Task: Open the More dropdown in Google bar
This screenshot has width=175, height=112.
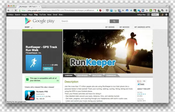Action: pyautogui.click(x=61, y=15)
